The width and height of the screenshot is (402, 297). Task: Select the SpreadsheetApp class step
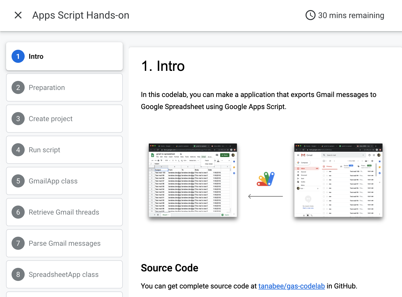[x=64, y=274]
